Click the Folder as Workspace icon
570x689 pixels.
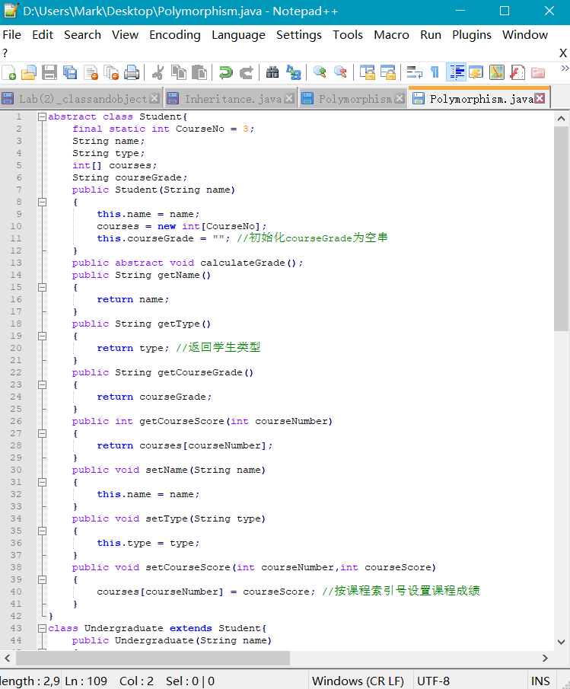click(x=538, y=72)
